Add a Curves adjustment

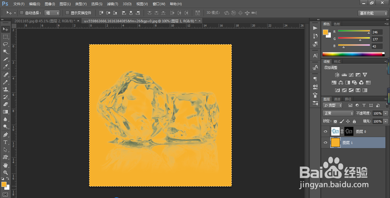click(351, 75)
